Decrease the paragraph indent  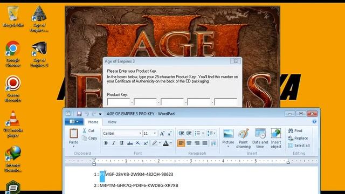point(181,133)
